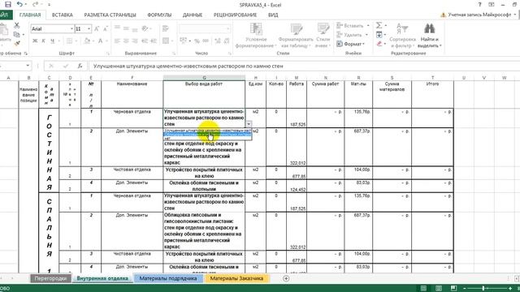Click the insert function fx icon
Image resolution: width=520 pixels, height=292 pixels.
80,67
